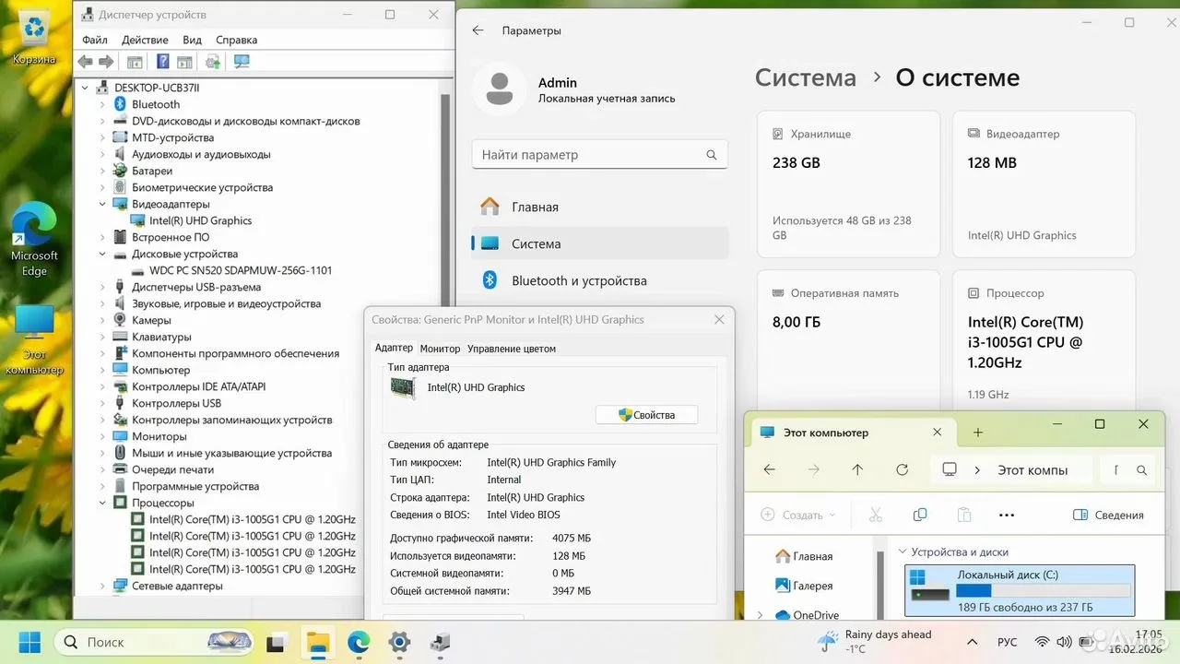Click Explorer's three-dots more options icon

pyautogui.click(x=1007, y=515)
